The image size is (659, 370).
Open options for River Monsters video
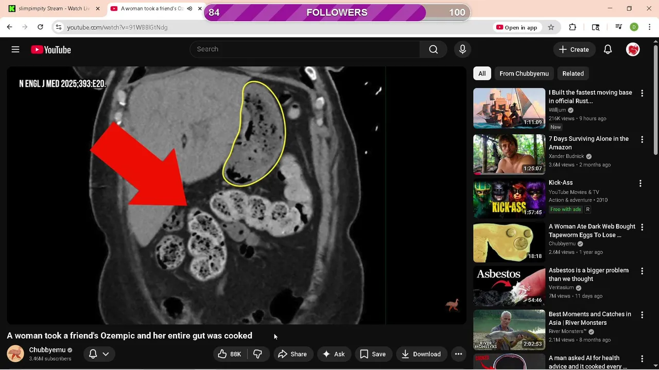[642, 315]
